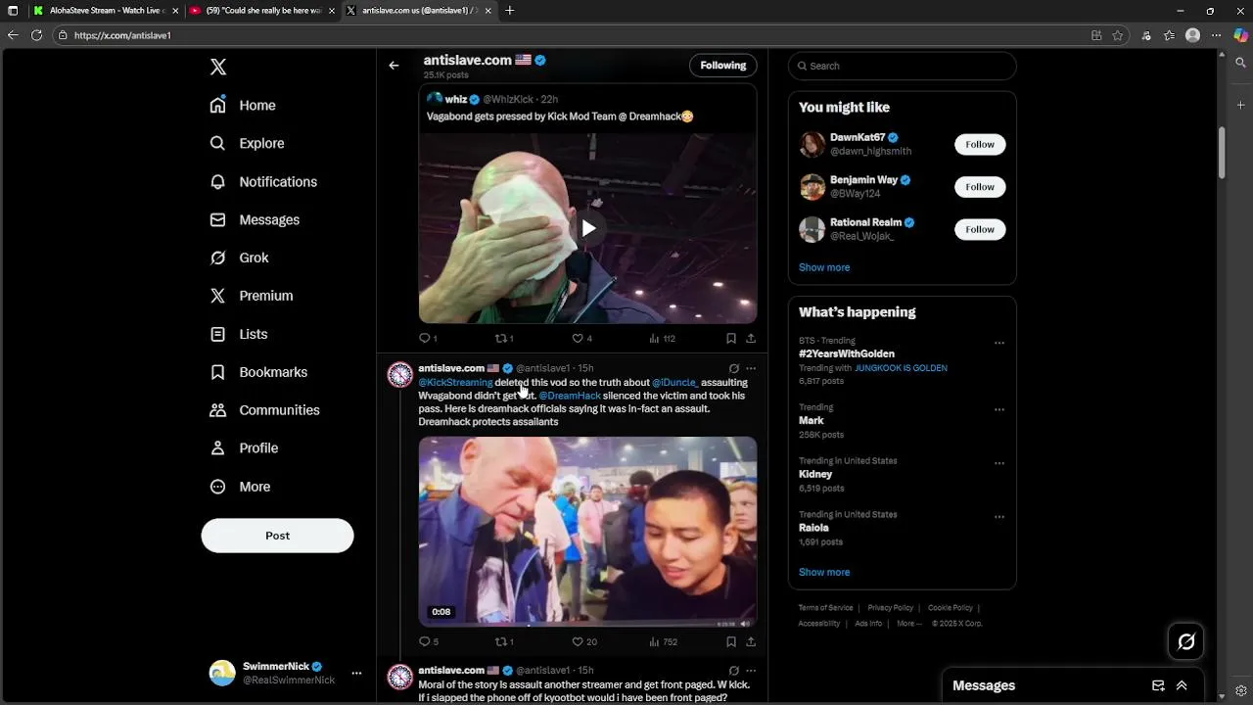
Task: Open Home from the sidebar
Action: [x=243, y=105]
